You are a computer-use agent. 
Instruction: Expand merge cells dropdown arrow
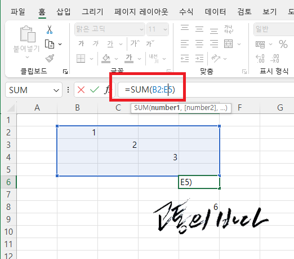point(239,44)
